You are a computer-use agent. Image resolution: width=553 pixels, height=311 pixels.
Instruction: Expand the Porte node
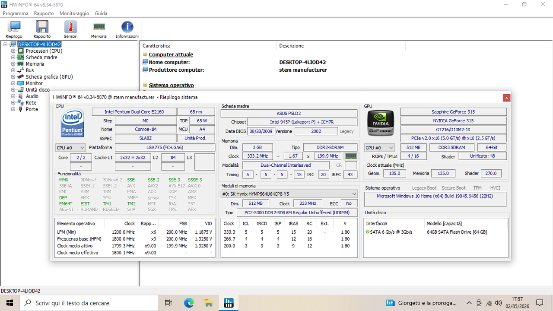click(x=13, y=109)
